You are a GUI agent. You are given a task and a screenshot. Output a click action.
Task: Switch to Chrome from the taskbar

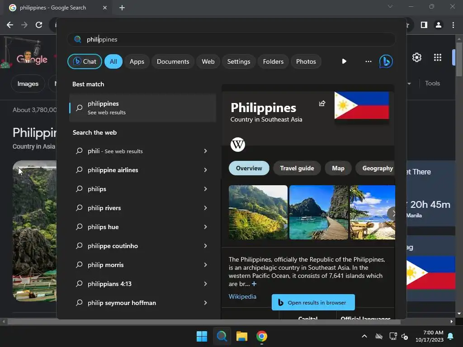(262, 336)
